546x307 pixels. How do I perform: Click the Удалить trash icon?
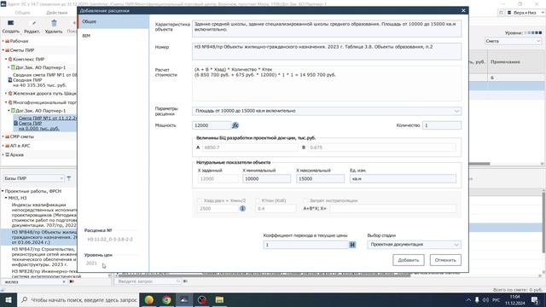(x=54, y=23)
